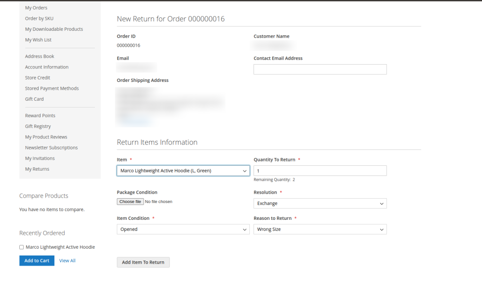Select Account Information in sidebar
Viewport: 482px width, 283px height.
[47, 67]
